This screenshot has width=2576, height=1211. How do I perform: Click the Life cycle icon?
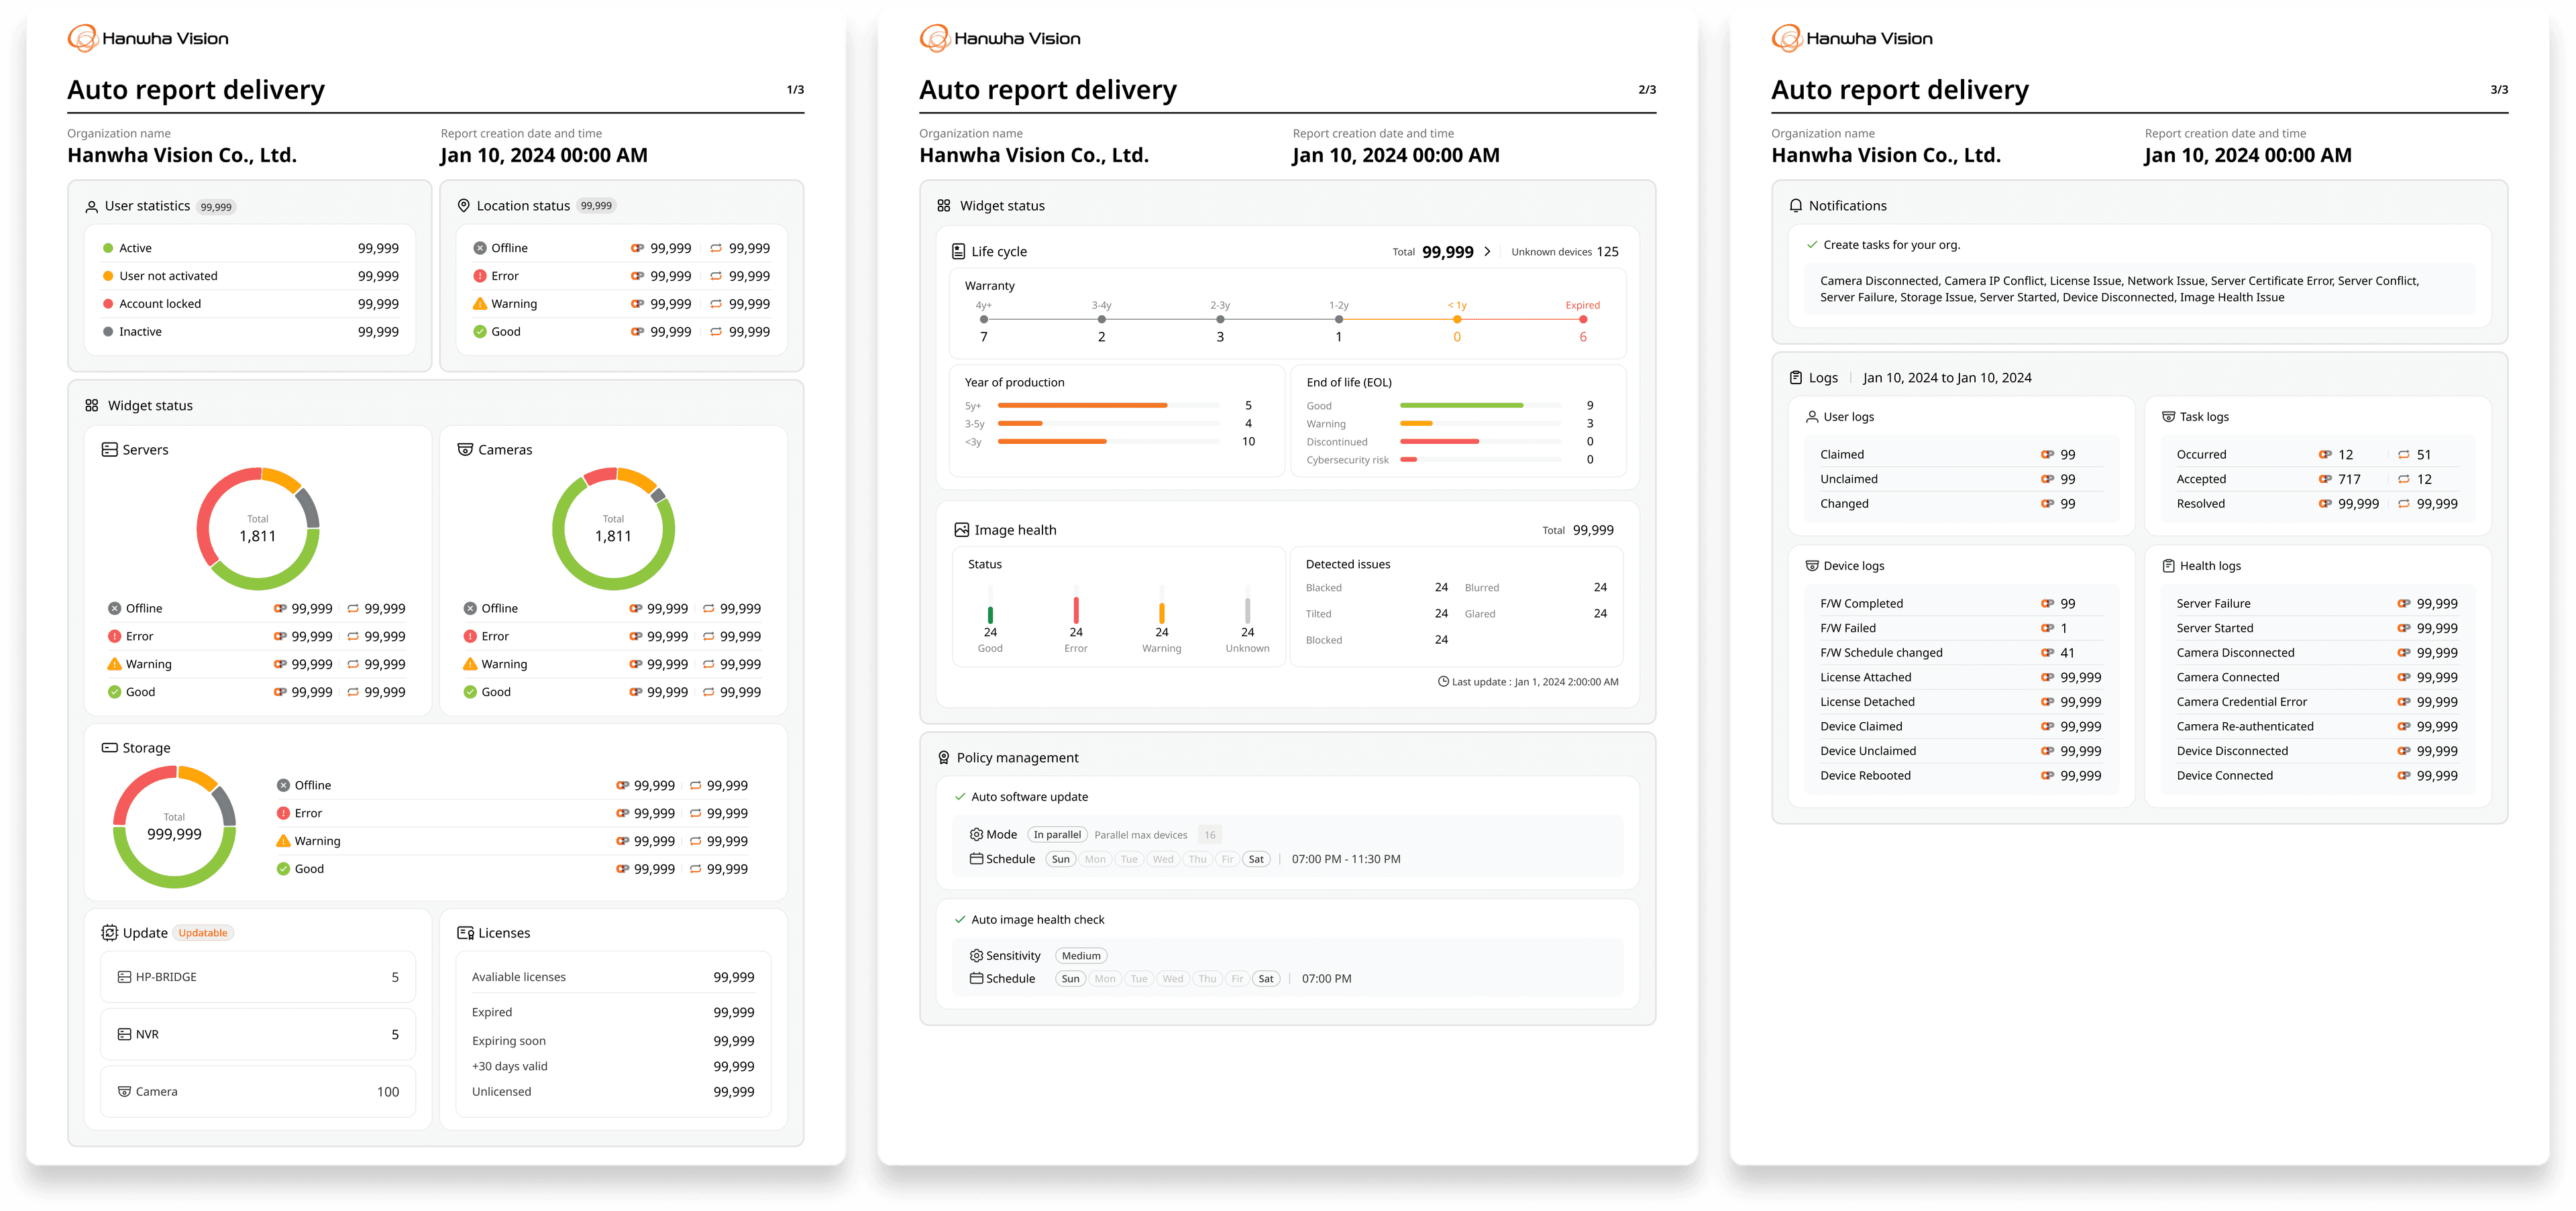[x=958, y=252]
